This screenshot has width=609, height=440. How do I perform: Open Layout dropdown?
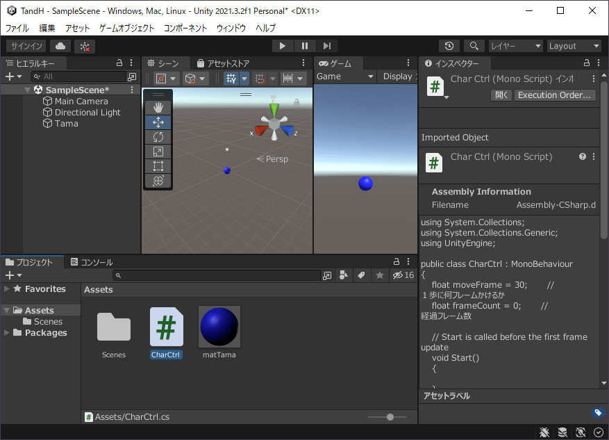pos(574,46)
